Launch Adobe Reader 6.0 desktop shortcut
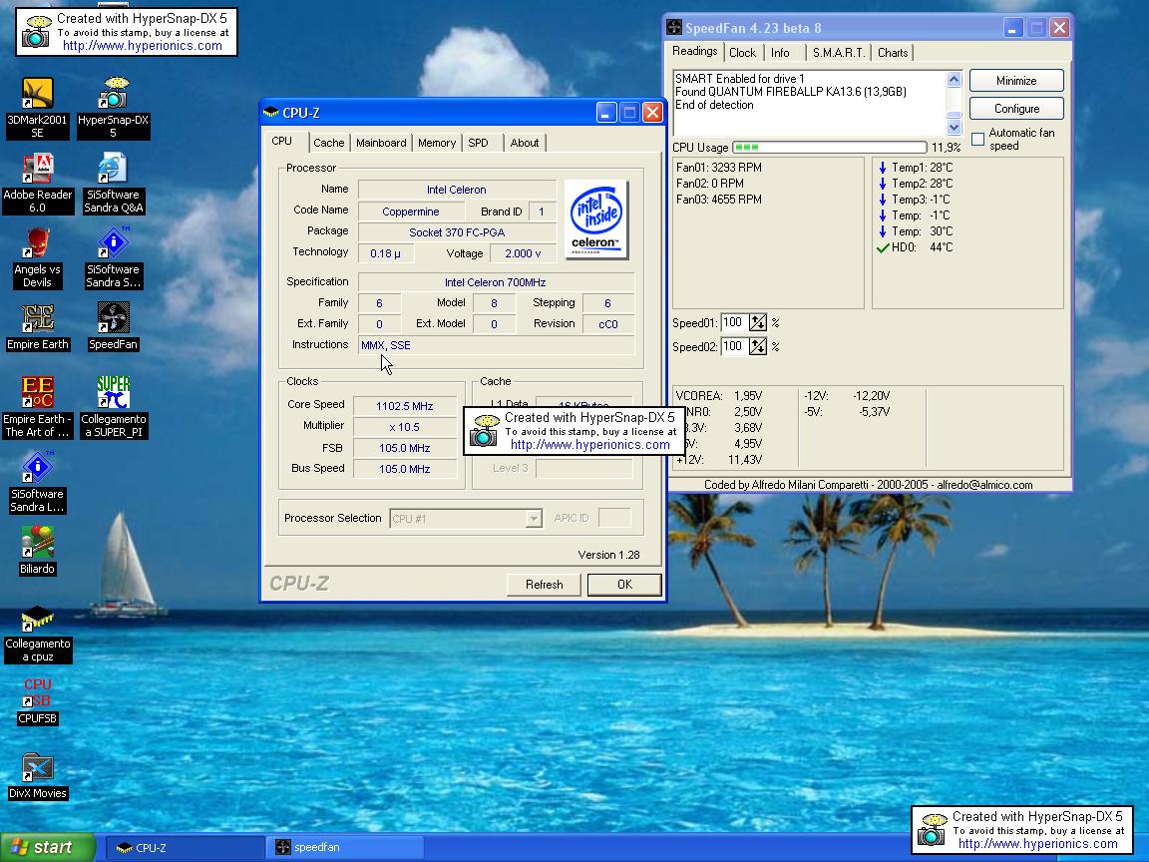The height and width of the screenshot is (862, 1149). click(37, 184)
